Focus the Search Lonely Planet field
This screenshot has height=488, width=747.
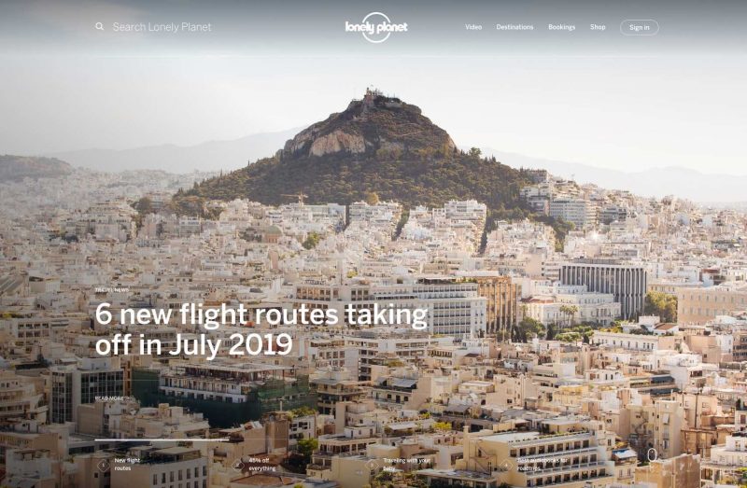(162, 27)
